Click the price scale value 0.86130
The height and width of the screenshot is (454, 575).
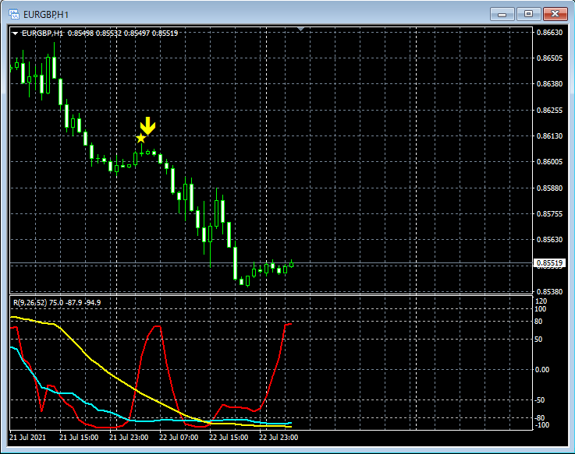[549, 135]
